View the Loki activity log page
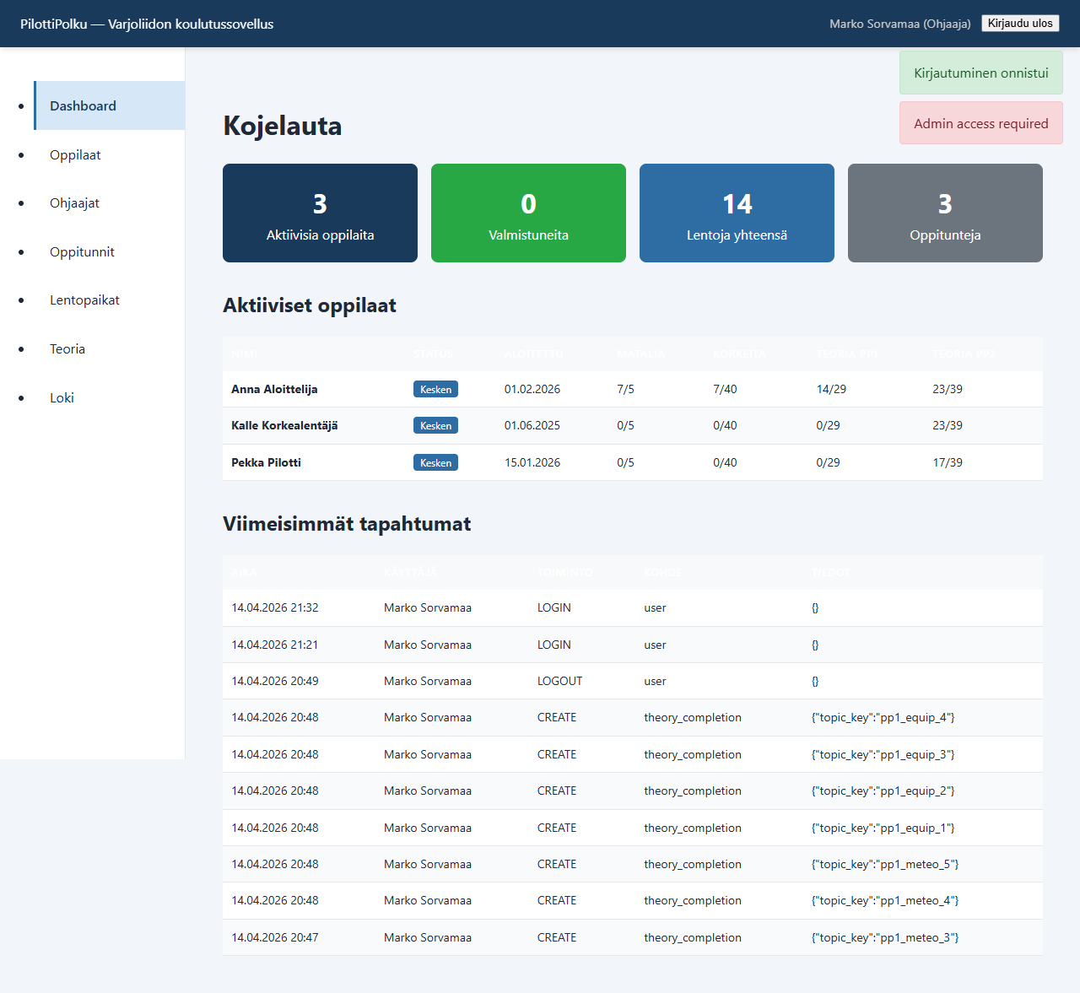The image size is (1080, 993). pos(62,397)
